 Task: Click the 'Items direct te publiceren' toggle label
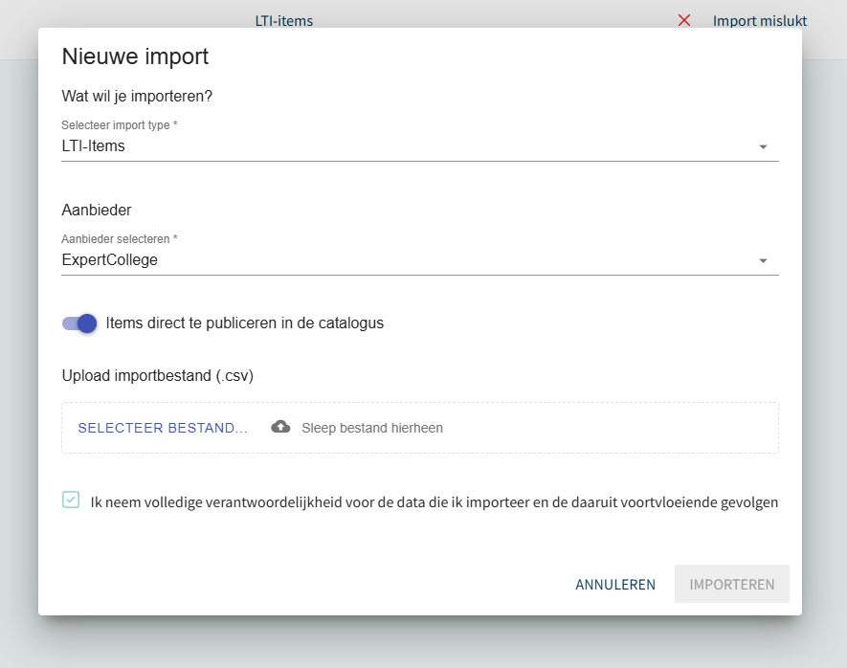click(244, 323)
